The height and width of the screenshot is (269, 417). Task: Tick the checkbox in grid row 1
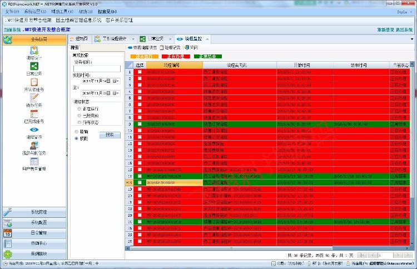tap(140, 72)
